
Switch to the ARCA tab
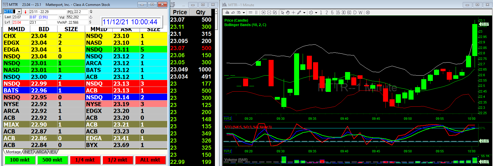pos(42,152)
